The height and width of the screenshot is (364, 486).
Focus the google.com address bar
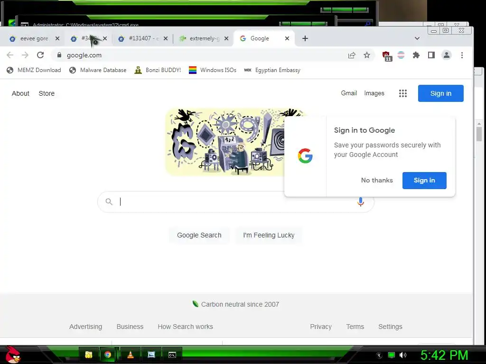pyautogui.click(x=198, y=55)
